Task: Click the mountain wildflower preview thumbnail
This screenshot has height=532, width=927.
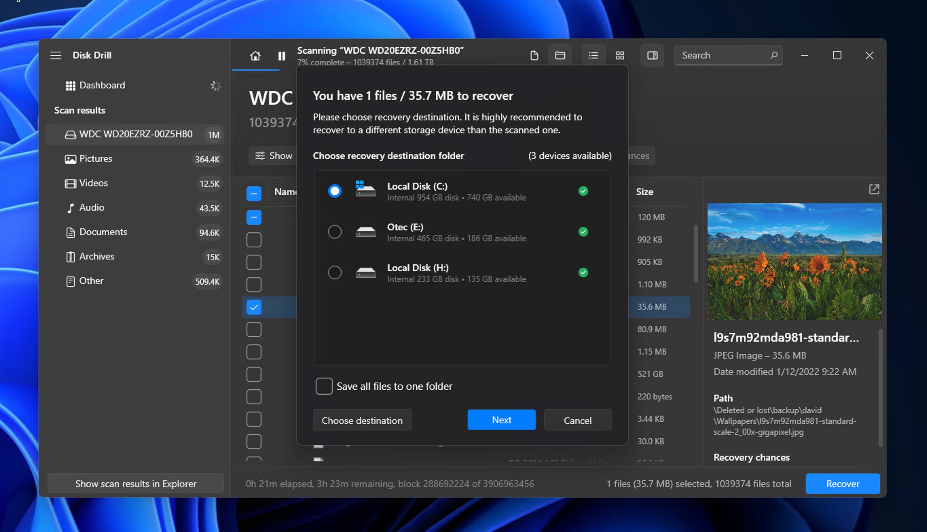Action: click(x=795, y=262)
